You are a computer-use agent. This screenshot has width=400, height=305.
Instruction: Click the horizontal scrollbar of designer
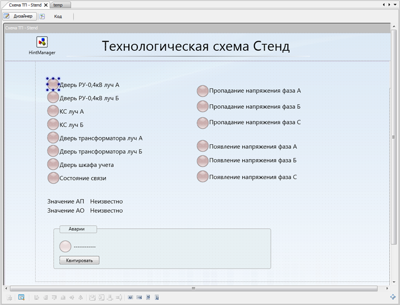[193, 288]
